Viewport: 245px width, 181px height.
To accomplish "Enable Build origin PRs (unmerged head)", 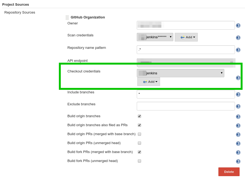I will coord(139,143).
